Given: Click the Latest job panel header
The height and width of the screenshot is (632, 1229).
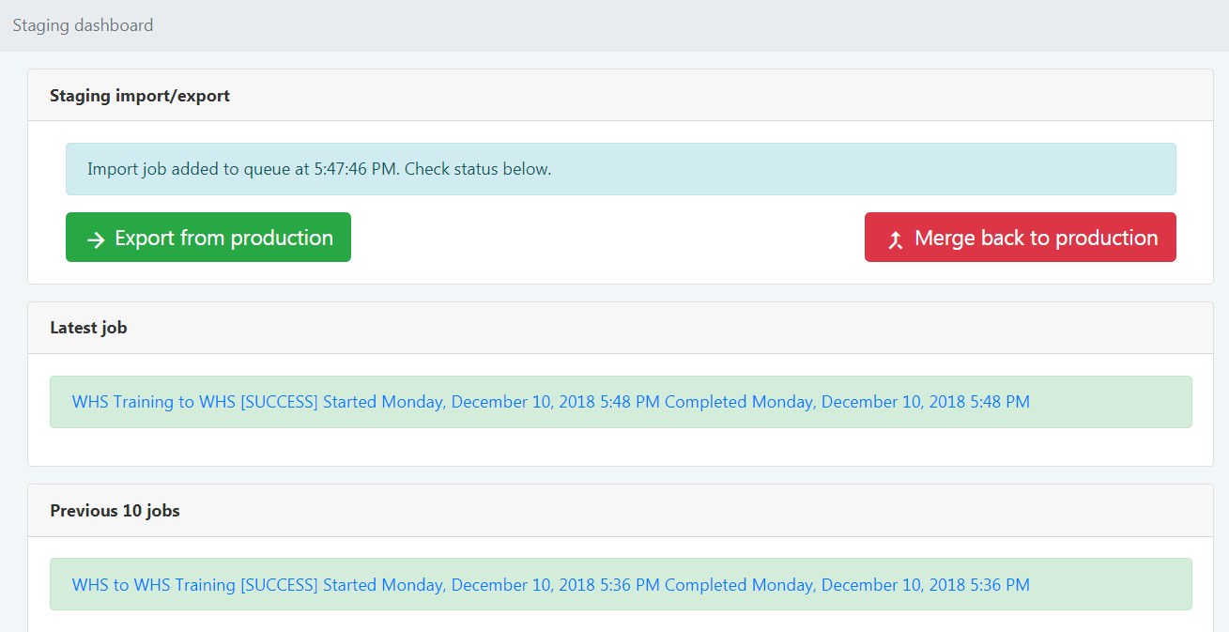Looking at the screenshot, I should click(88, 328).
